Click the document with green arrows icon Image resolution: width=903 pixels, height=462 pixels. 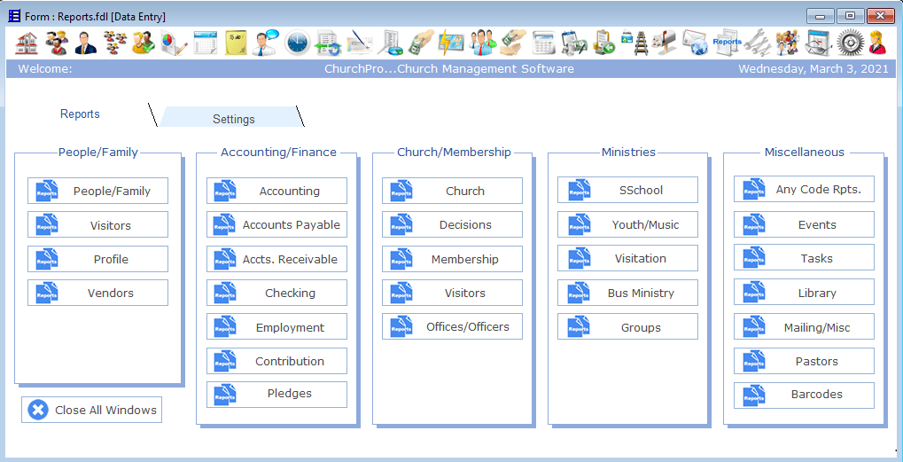329,43
